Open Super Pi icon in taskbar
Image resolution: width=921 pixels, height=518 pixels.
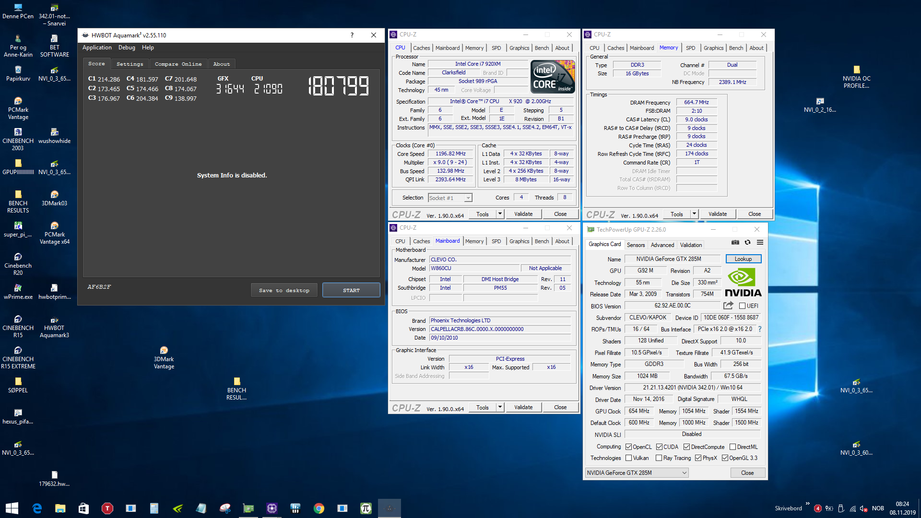[x=366, y=508]
